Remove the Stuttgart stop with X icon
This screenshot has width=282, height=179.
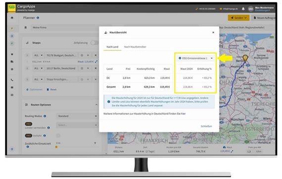pos(95,55)
